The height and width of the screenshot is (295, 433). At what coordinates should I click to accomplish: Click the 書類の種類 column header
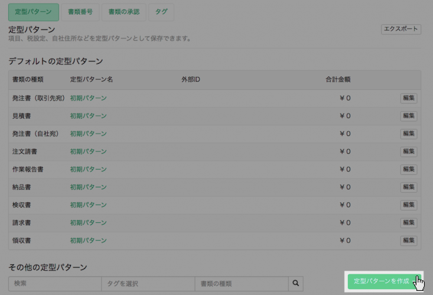click(x=28, y=80)
